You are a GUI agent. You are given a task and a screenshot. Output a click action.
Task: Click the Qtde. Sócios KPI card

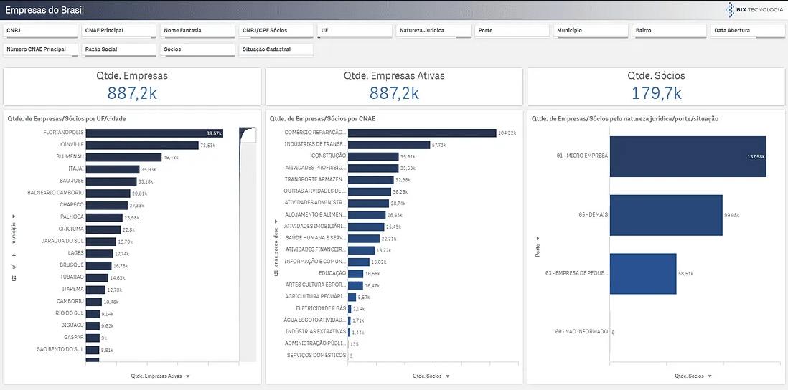click(x=656, y=87)
